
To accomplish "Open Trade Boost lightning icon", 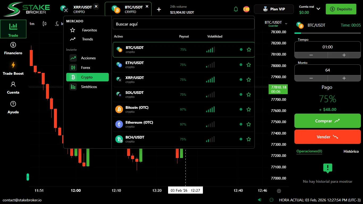I will [x=13, y=65].
